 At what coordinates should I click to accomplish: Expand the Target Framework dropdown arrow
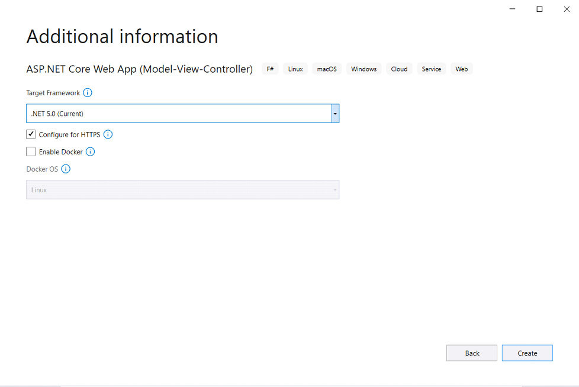(x=335, y=114)
